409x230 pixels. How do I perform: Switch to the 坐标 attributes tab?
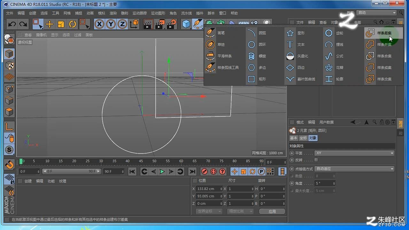303,138
